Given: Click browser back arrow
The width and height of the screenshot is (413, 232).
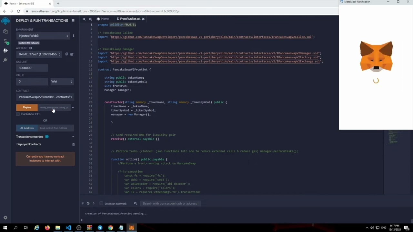Looking at the screenshot, I should (5, 11).
